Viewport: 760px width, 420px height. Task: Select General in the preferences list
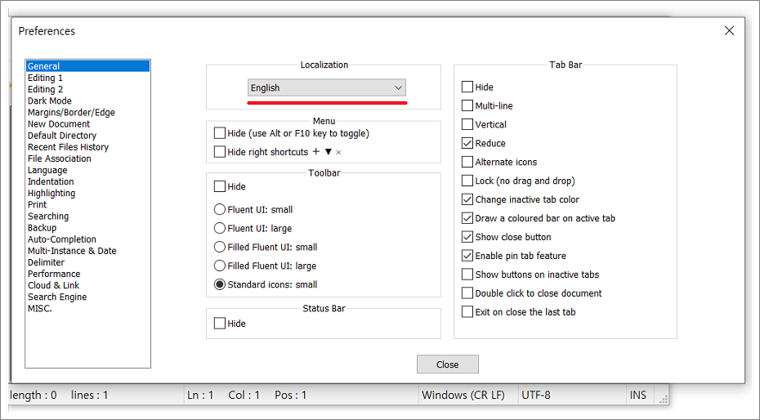[87, 66]
